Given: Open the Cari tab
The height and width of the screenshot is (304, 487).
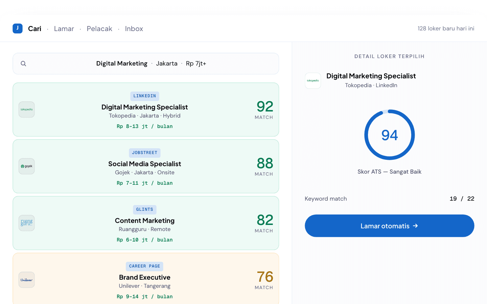Looking at the screenshot, I should (34, 29).
